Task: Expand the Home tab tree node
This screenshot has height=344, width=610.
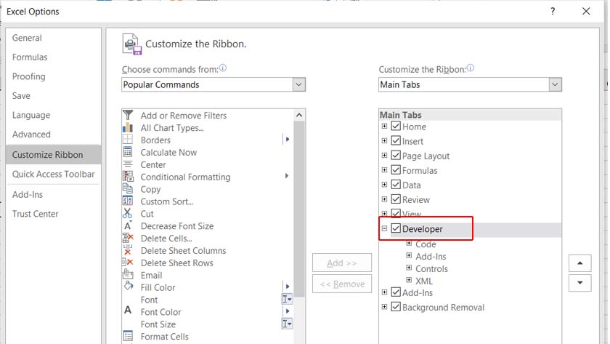Action: pyautogui.click(x=384, y=127)
